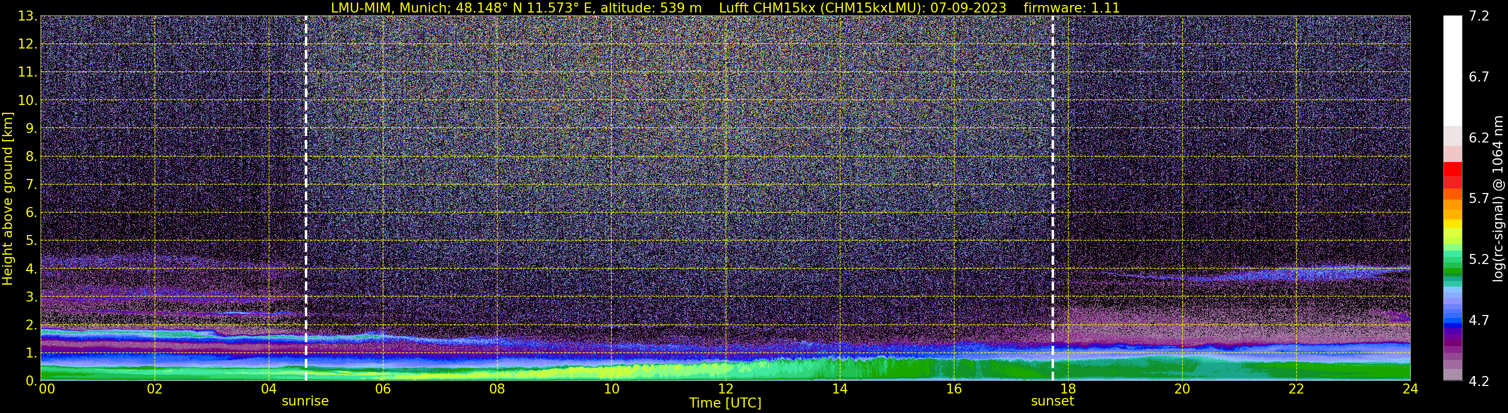Click time axis tick label "22"

pyautogui.click(x=1296, y=389)
